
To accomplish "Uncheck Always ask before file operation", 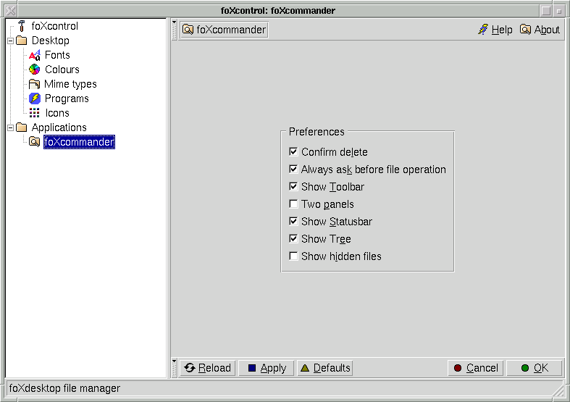I will click(293, 169).
